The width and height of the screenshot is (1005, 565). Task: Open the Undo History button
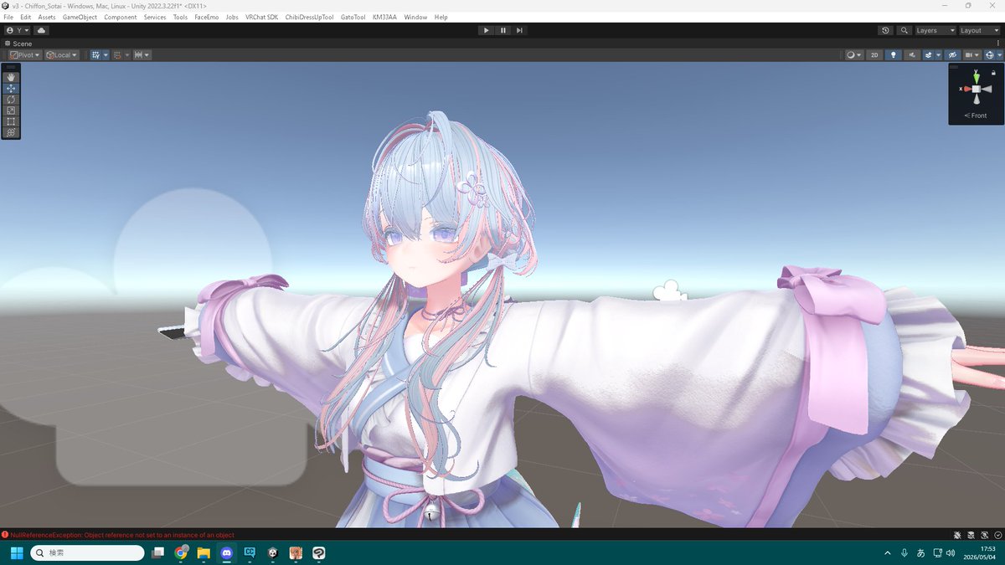886,30
